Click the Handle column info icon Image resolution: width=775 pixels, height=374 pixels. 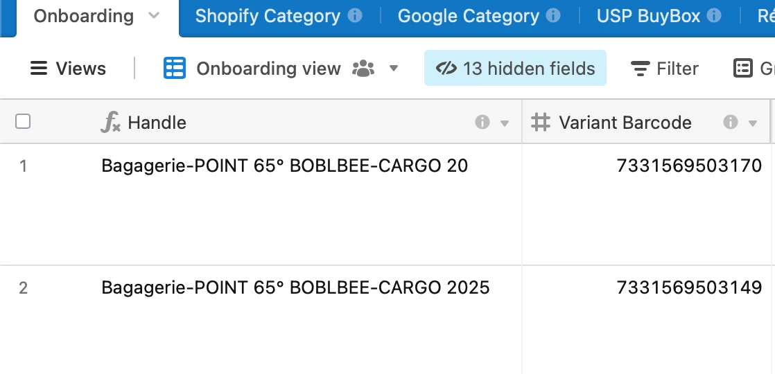click(482, 122)
